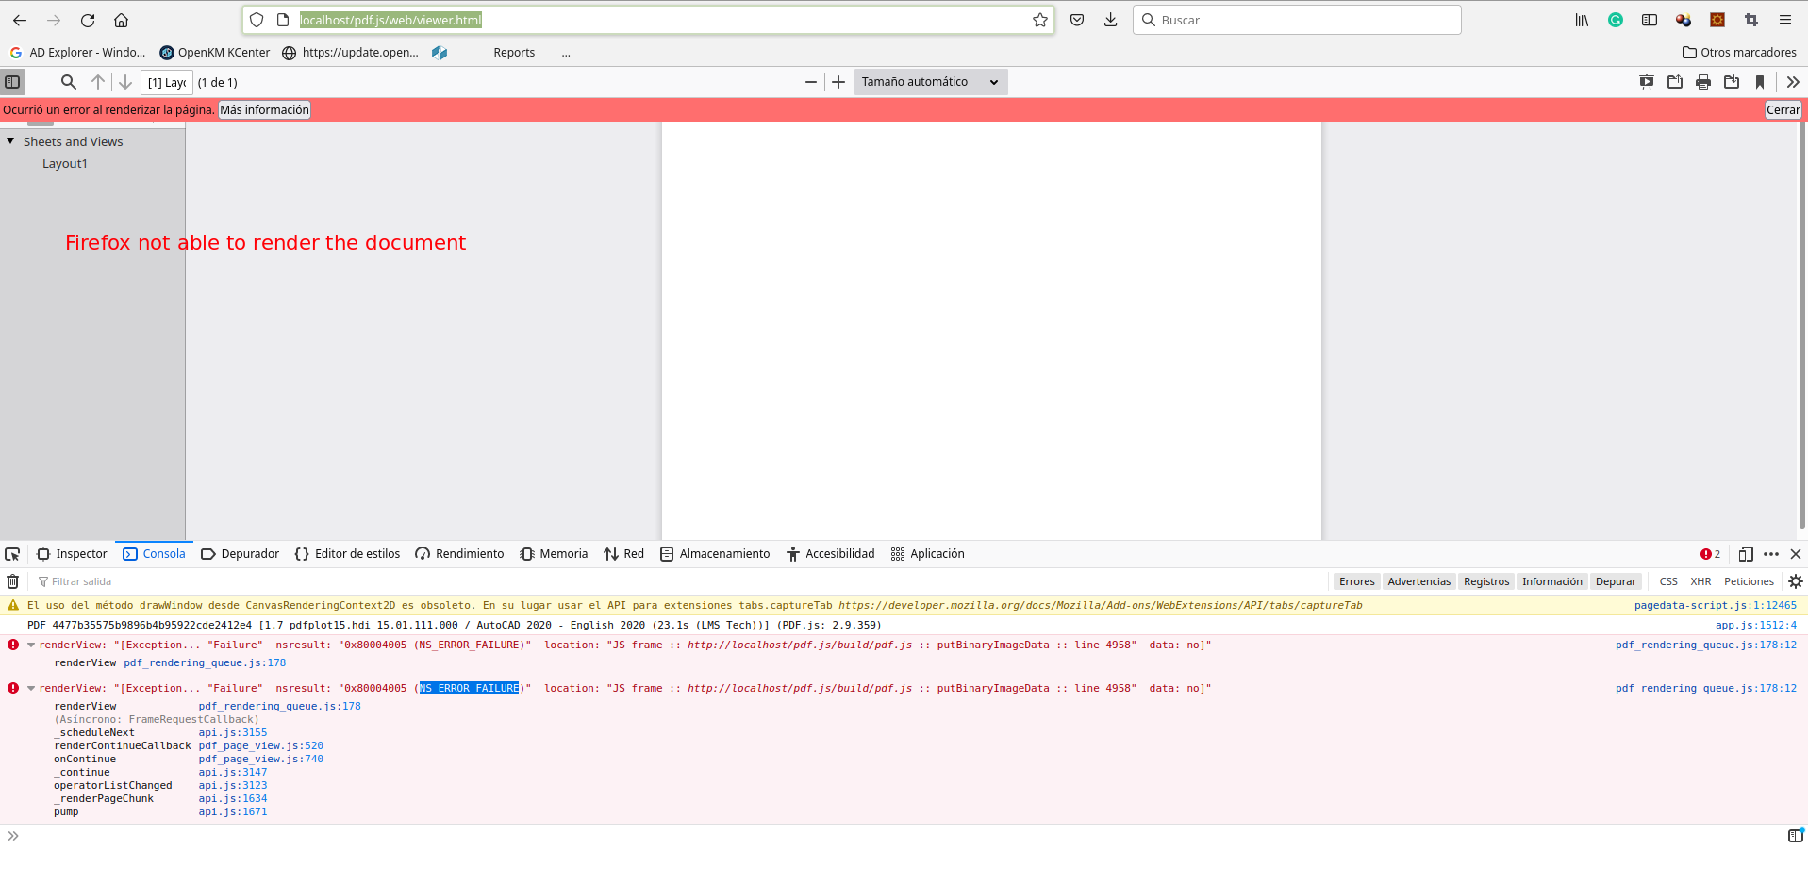Zoom in the PDF
1808x882 pixels.
(838, 82)
